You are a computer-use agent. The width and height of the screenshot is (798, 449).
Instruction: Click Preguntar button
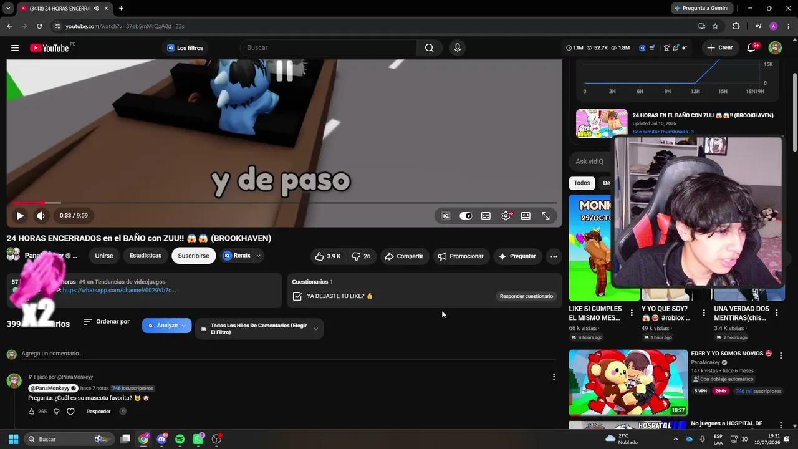pyautogui.click(x=517, y=256)
